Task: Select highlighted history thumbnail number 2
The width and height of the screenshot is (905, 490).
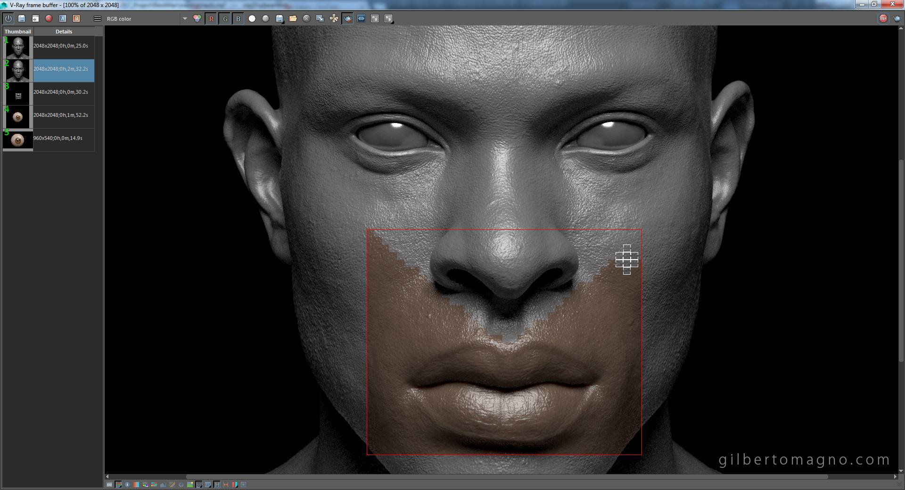Action: [x=18, y=70]
